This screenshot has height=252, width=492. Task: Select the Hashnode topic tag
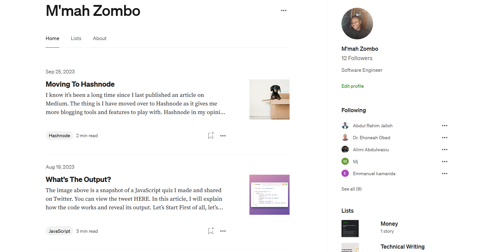(59, 136)
